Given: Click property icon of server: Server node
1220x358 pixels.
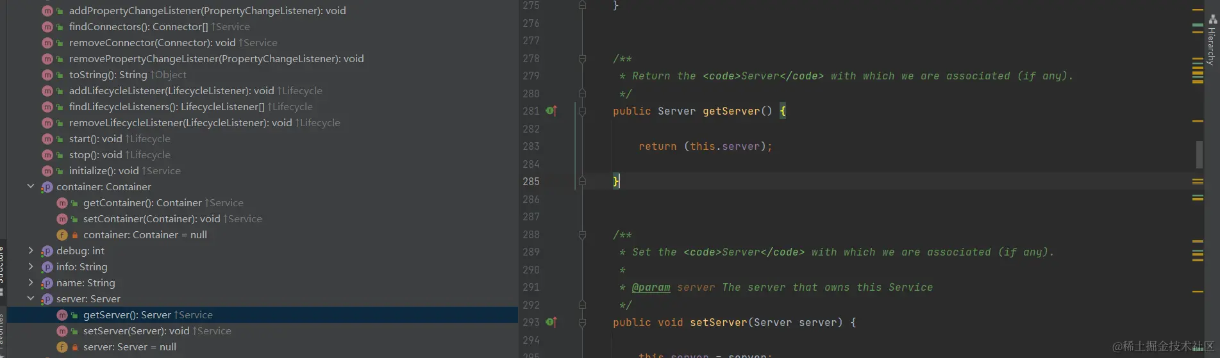Looking at the screenshot, I should 47,299.
